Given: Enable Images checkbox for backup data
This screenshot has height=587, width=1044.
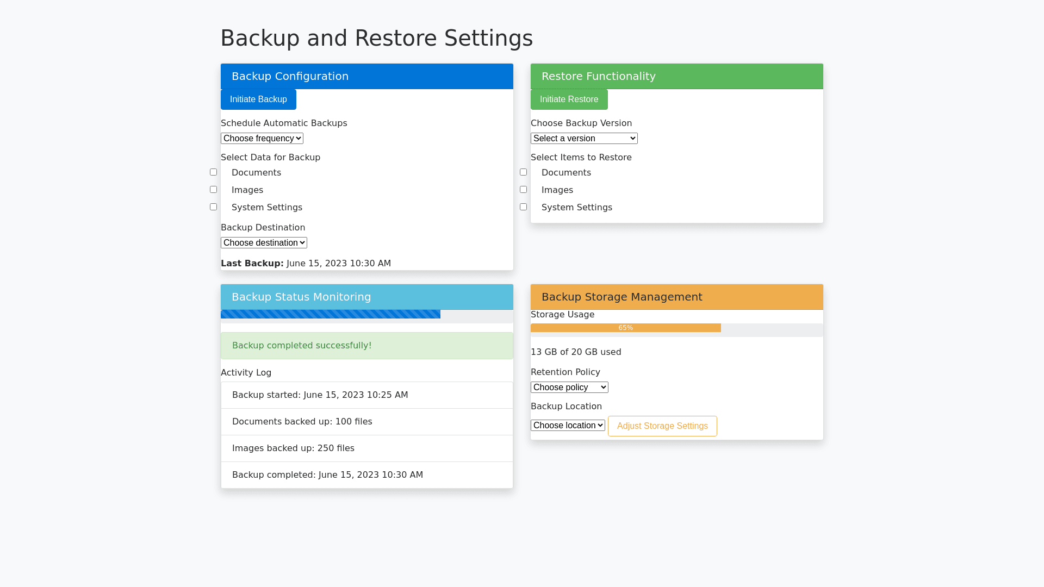Looking at the screenshot, I should click(213, 190).
